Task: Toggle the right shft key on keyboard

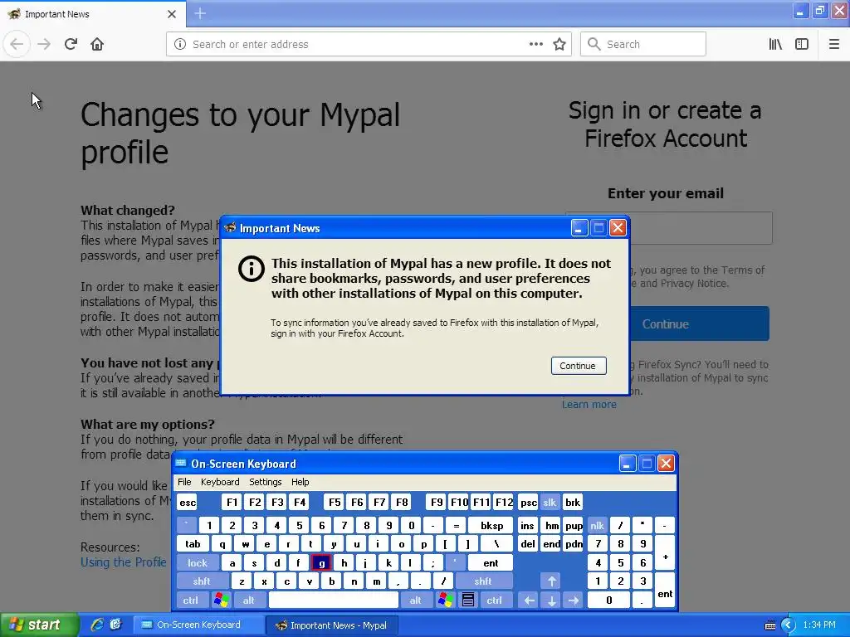Action: coord(483,581)
